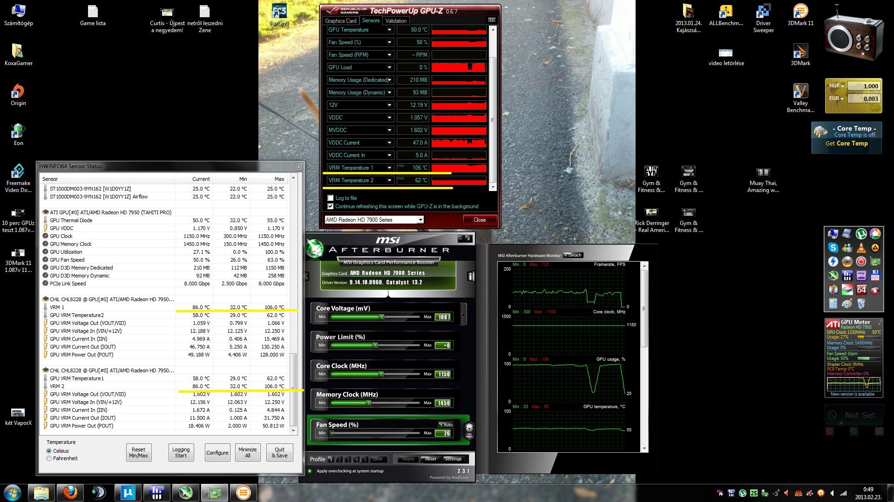The width and height of the screenshot is (894, 502).
Task: Launch VLC cone icon in launcher gadget
Action: (861, 248)
